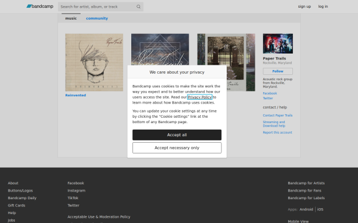Switch to Mobile View

[x=298, y=221]
